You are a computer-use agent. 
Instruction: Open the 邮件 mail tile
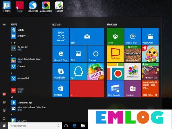point(87,36)
